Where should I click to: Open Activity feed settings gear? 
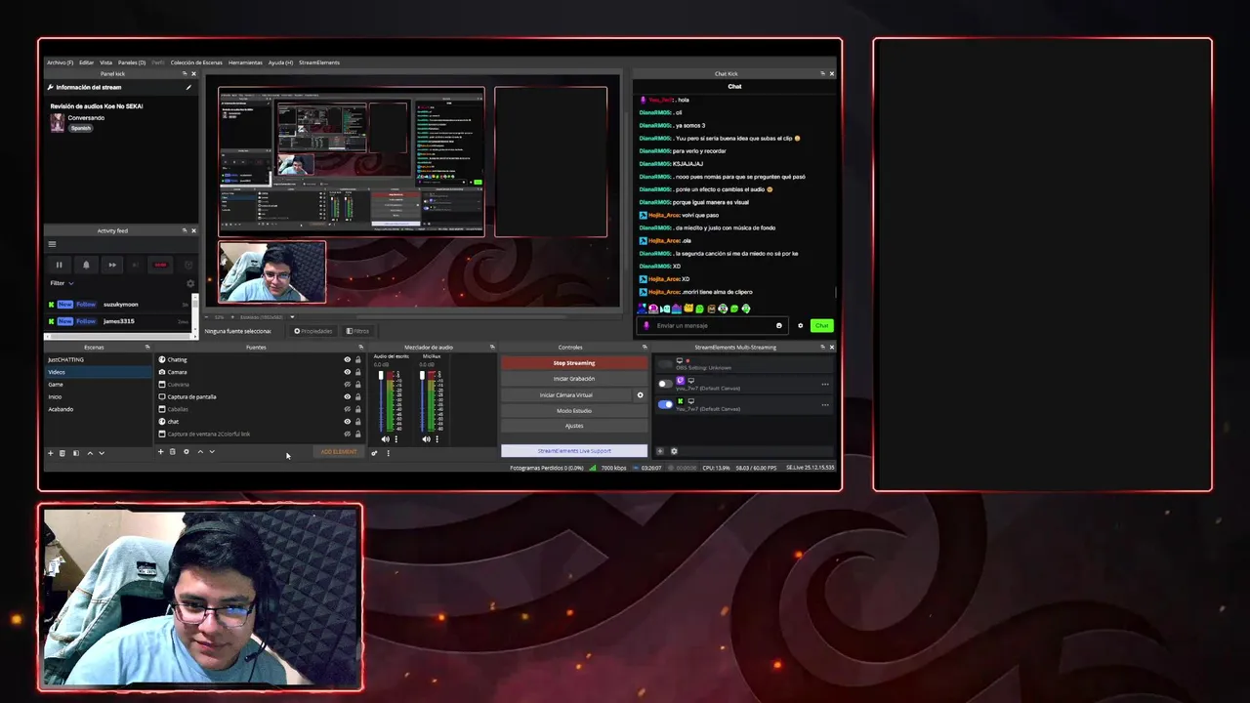click(190, 283)
